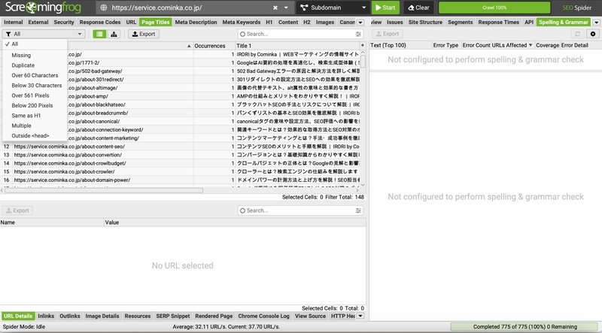602x333 pixels.
Task: Show more bottom tabs with overflow arrow
Action: click(362, 316)
